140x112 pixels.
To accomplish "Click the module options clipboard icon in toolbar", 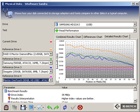I will [6, 107].
